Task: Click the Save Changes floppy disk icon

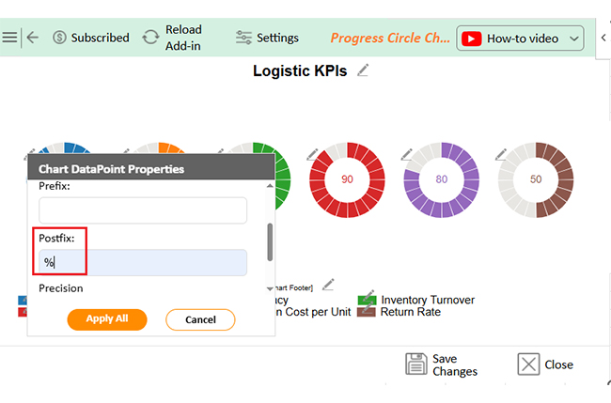Action: pos(416,364)
